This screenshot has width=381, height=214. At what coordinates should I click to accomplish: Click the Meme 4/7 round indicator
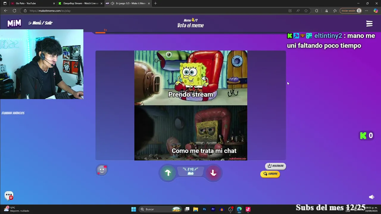190,20
